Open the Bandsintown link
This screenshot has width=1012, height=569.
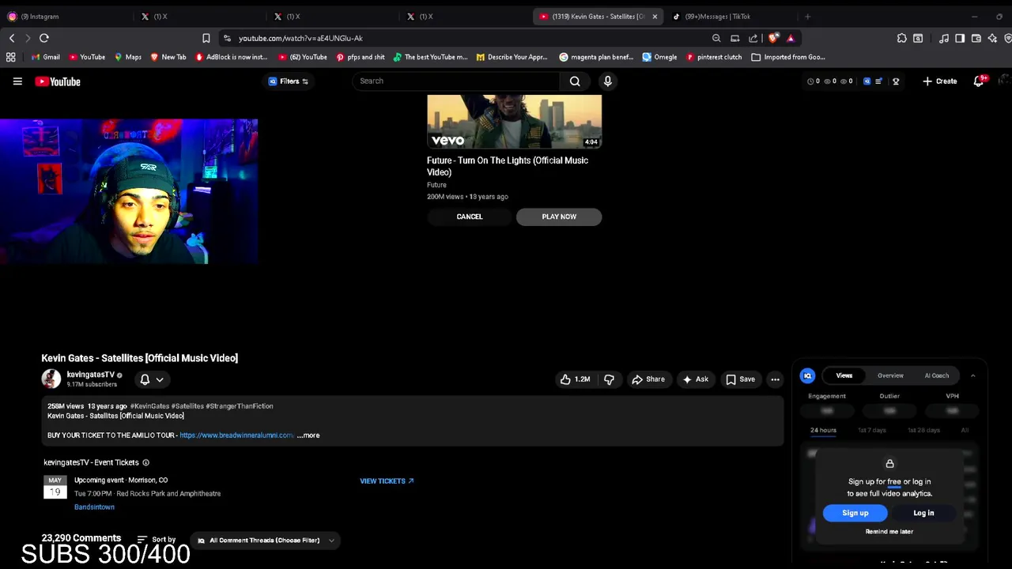tap(94, 507)
